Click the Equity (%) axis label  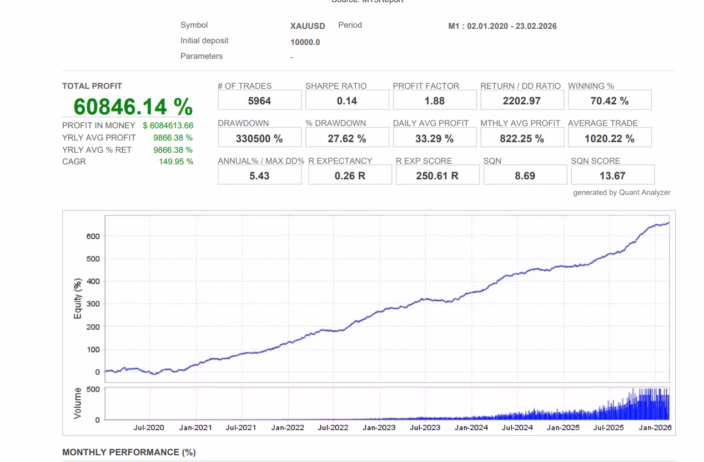pos(78,298)
